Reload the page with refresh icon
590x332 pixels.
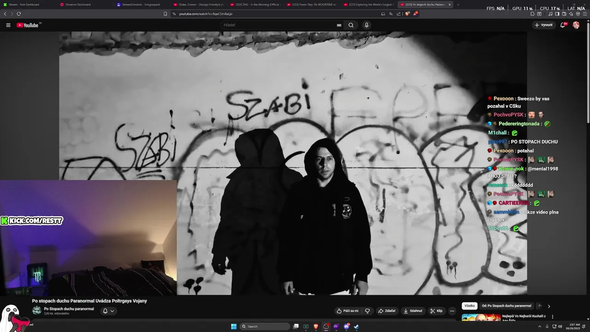pyautogui.click(x=19, y=14)
